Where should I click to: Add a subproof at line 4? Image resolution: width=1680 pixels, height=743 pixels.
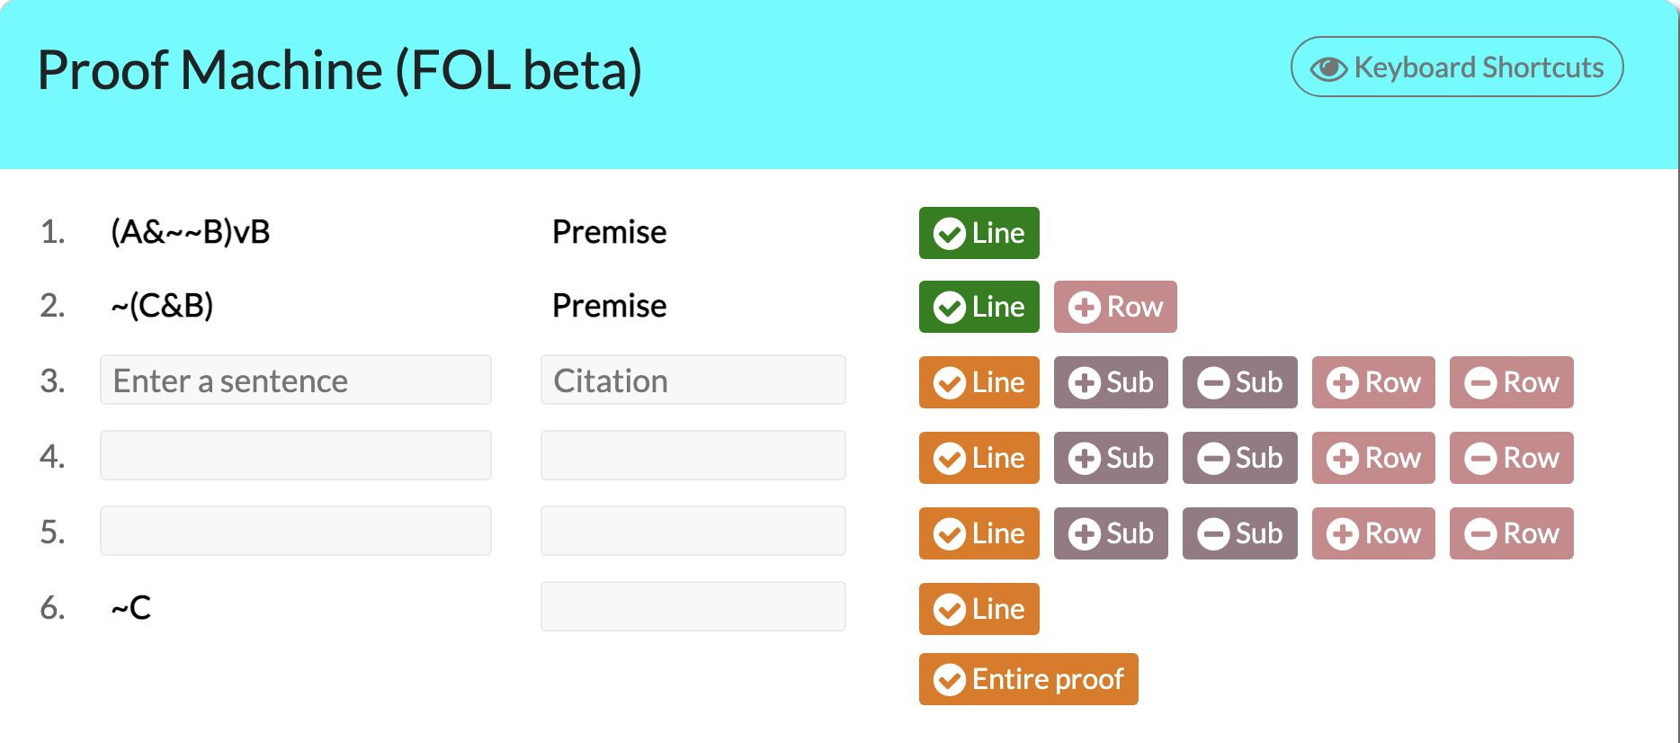pyautogui.click(x=1111, y=458)
